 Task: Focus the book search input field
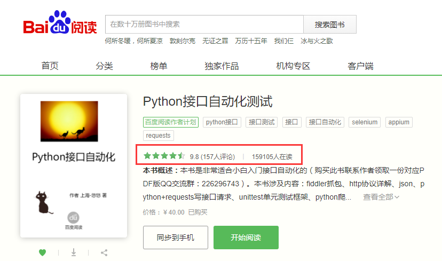tap(204, 24)
